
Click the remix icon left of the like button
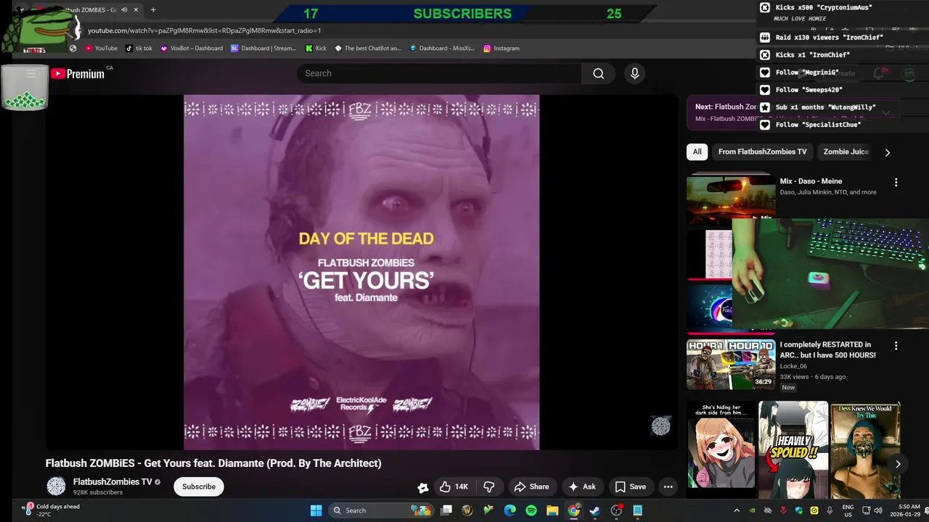coord(422,487)
